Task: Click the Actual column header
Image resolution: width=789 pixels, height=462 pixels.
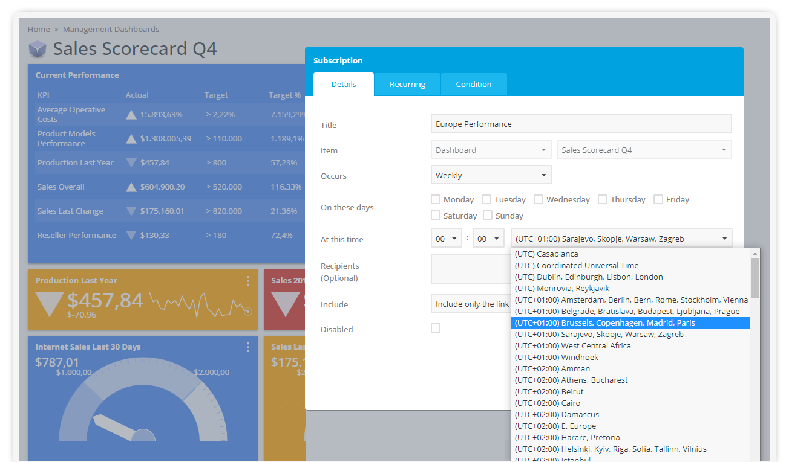Action: [x=137, y=95]
